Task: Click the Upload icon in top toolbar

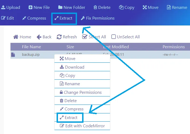Action: tap(3, 8)
